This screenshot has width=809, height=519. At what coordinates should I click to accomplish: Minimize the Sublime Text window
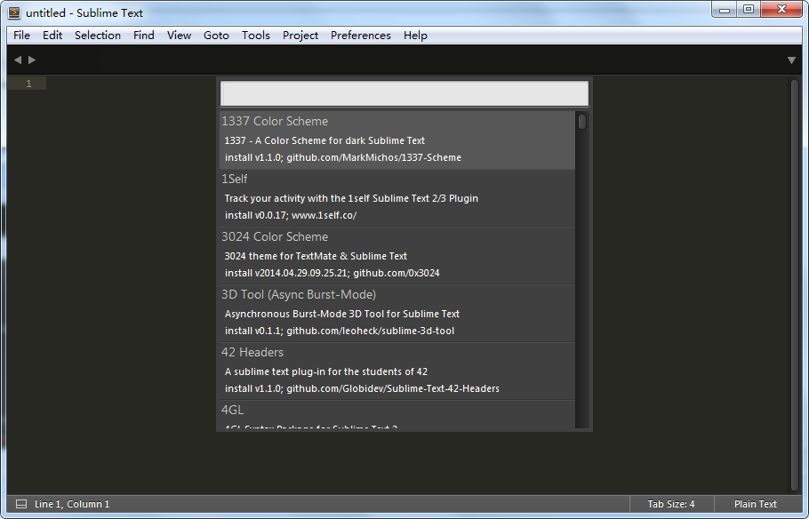pos(725,9)
